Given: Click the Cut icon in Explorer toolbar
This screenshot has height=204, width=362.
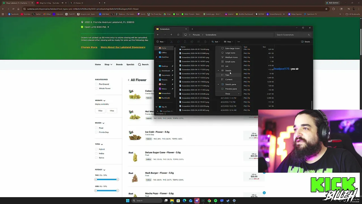Looking at the screenshot, I should click(171, 42).
